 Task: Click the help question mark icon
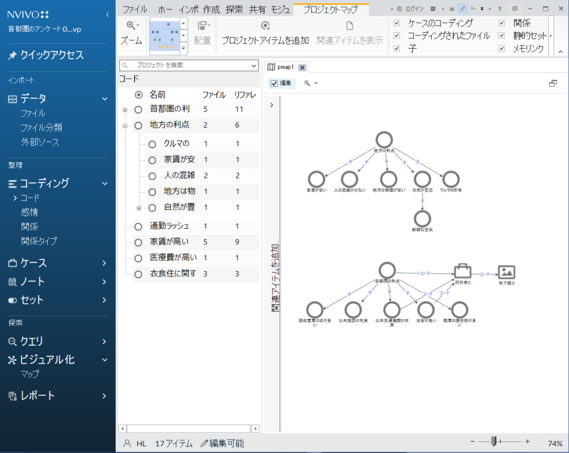point(500,9)
